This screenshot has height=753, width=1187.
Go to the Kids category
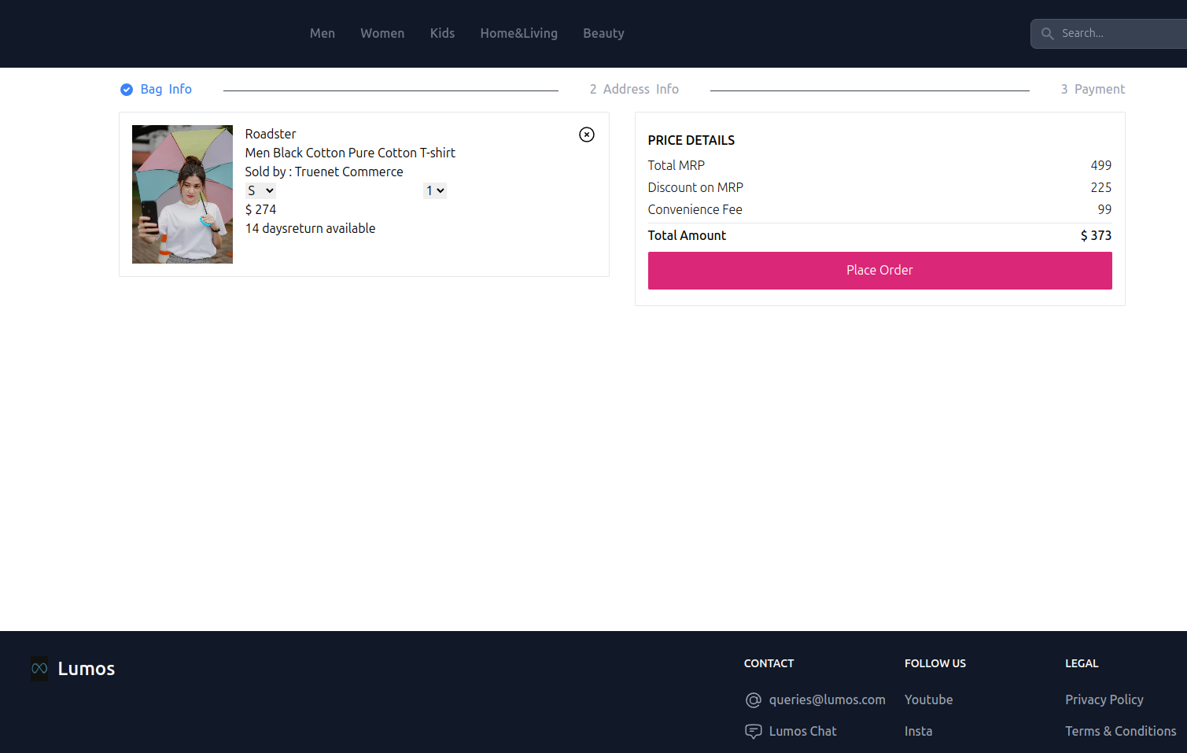[x=442, y=33]
